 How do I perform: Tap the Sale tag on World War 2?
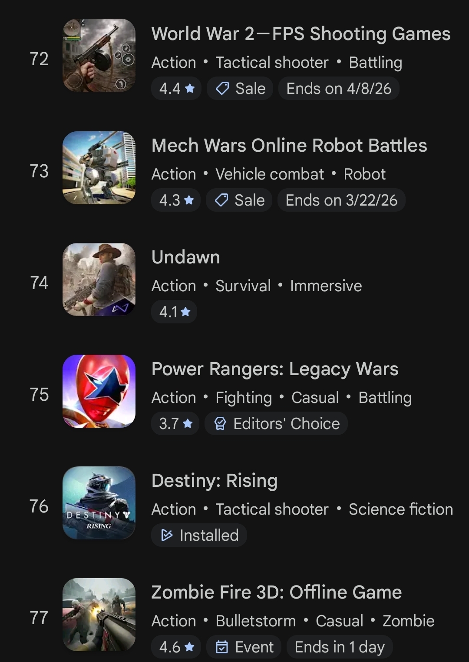tap(240, 89)
